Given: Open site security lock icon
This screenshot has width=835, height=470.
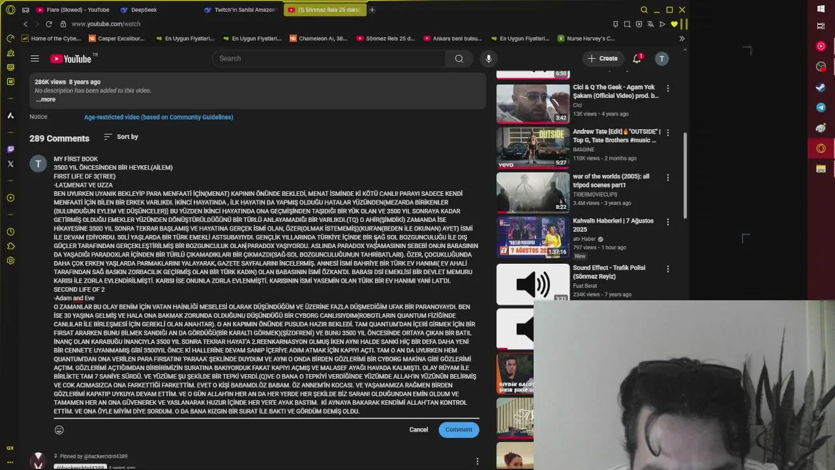Looking at the screenshot, I should point(63,24).
